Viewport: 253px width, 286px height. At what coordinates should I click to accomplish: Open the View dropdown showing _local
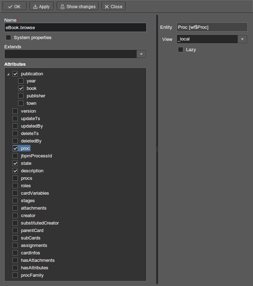click(242, 39)
